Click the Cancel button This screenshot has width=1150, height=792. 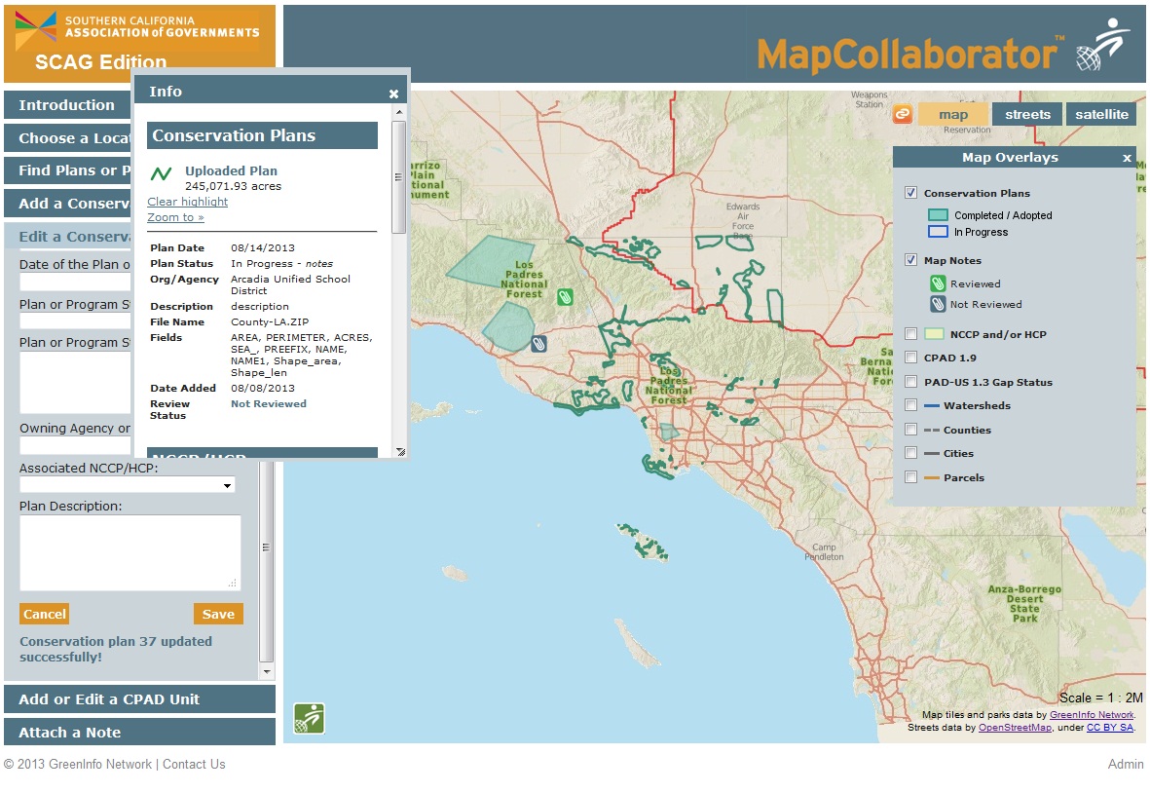click(44, 615)
